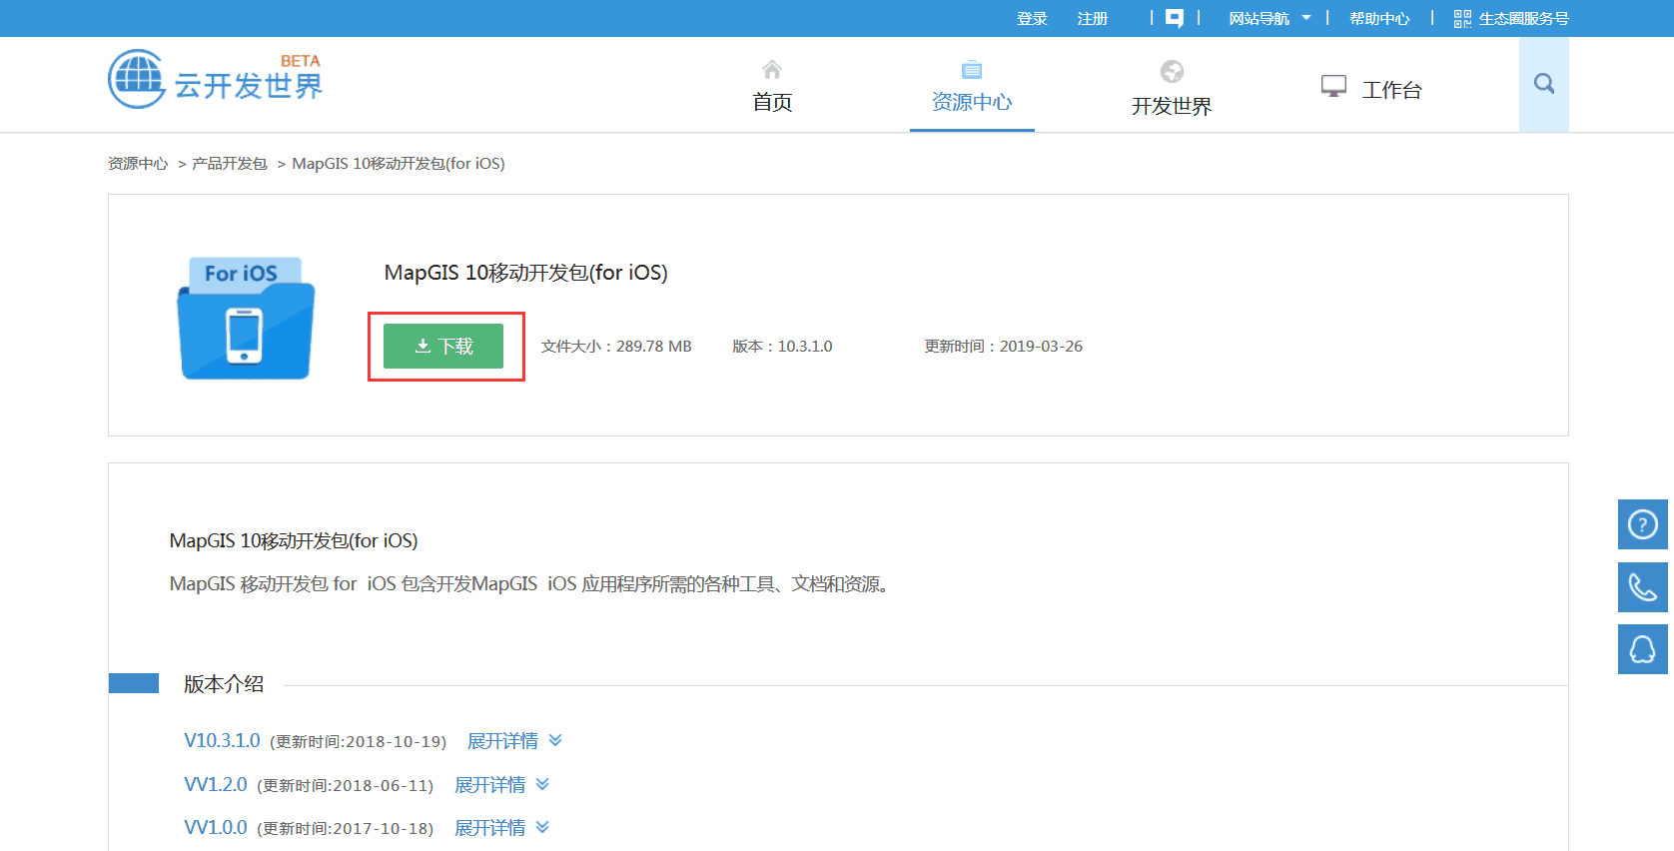The height and width of the screenshot is (851, 1674).
Task: Click the 文件大小：289.78 MB text
Action: (616, 346)
